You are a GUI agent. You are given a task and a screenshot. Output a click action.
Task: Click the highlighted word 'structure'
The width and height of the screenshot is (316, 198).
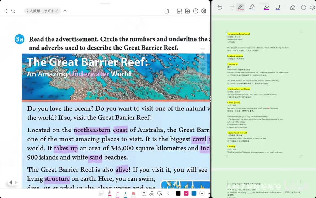[x=57, y=179]
